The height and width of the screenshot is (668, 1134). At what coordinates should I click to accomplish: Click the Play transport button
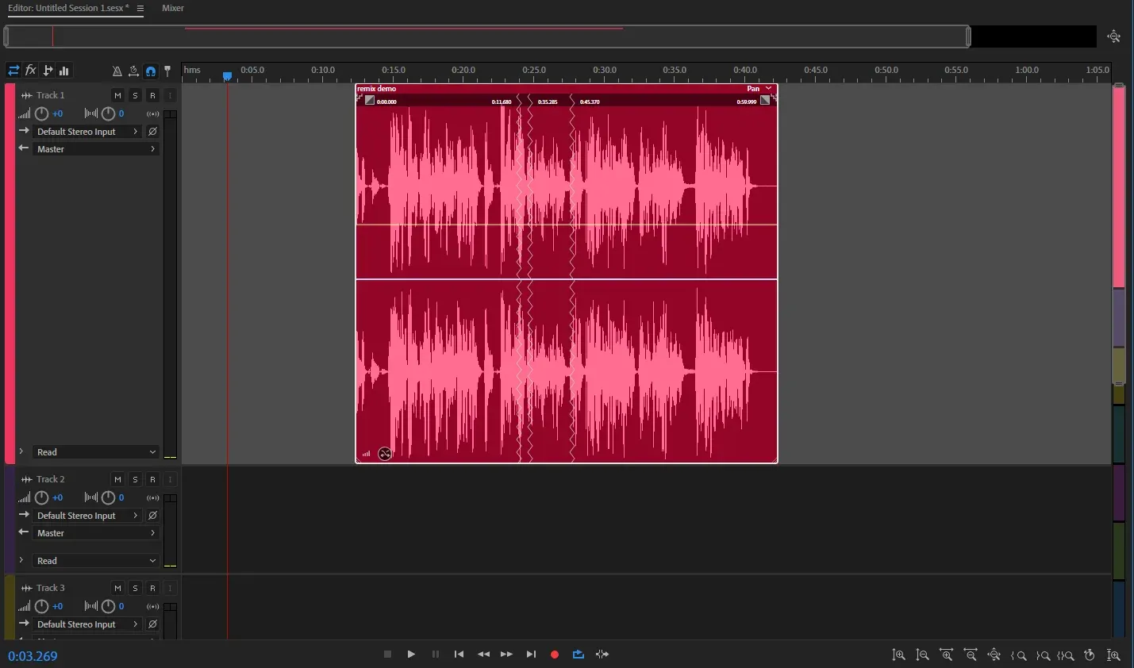click(411, 655)
